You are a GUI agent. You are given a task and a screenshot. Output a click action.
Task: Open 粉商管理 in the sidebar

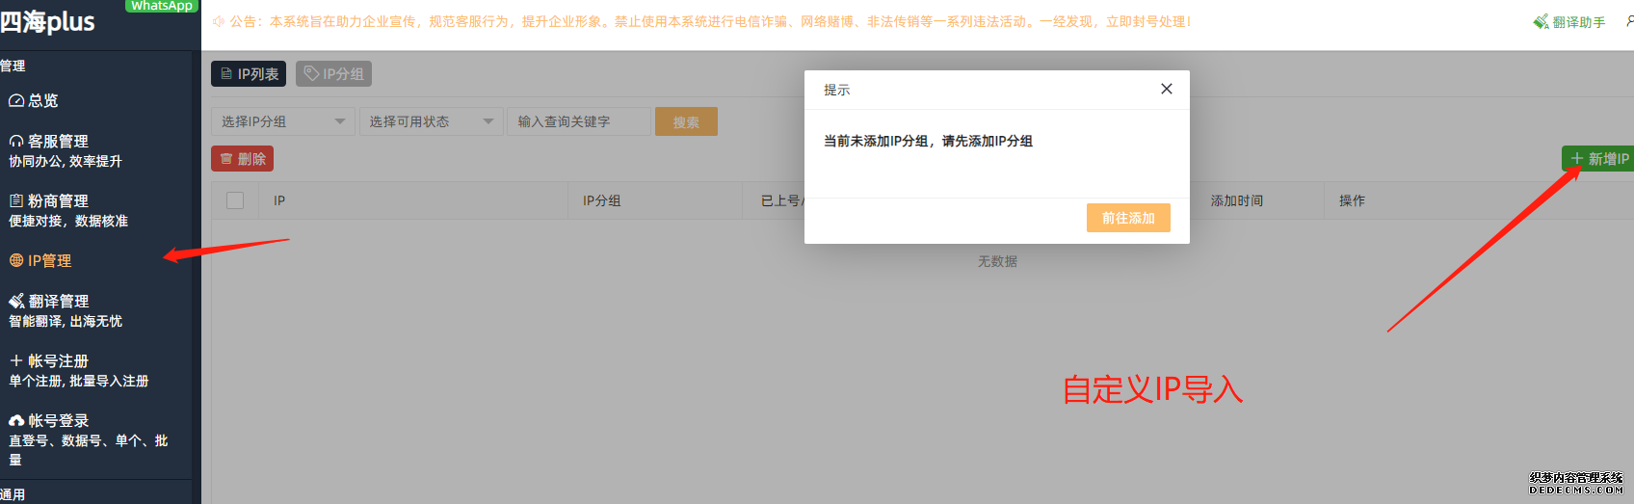point(58,201)
